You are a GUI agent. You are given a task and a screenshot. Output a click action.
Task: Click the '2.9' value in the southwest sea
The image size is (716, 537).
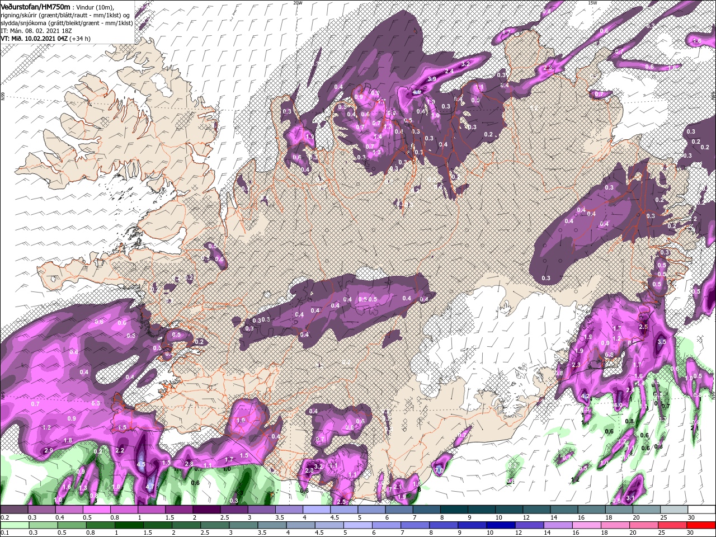click(49, 451)
